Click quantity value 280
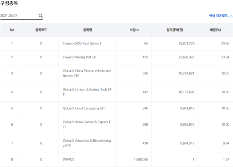This screenshot has height=167, width=233. click(x=145, y=125)
